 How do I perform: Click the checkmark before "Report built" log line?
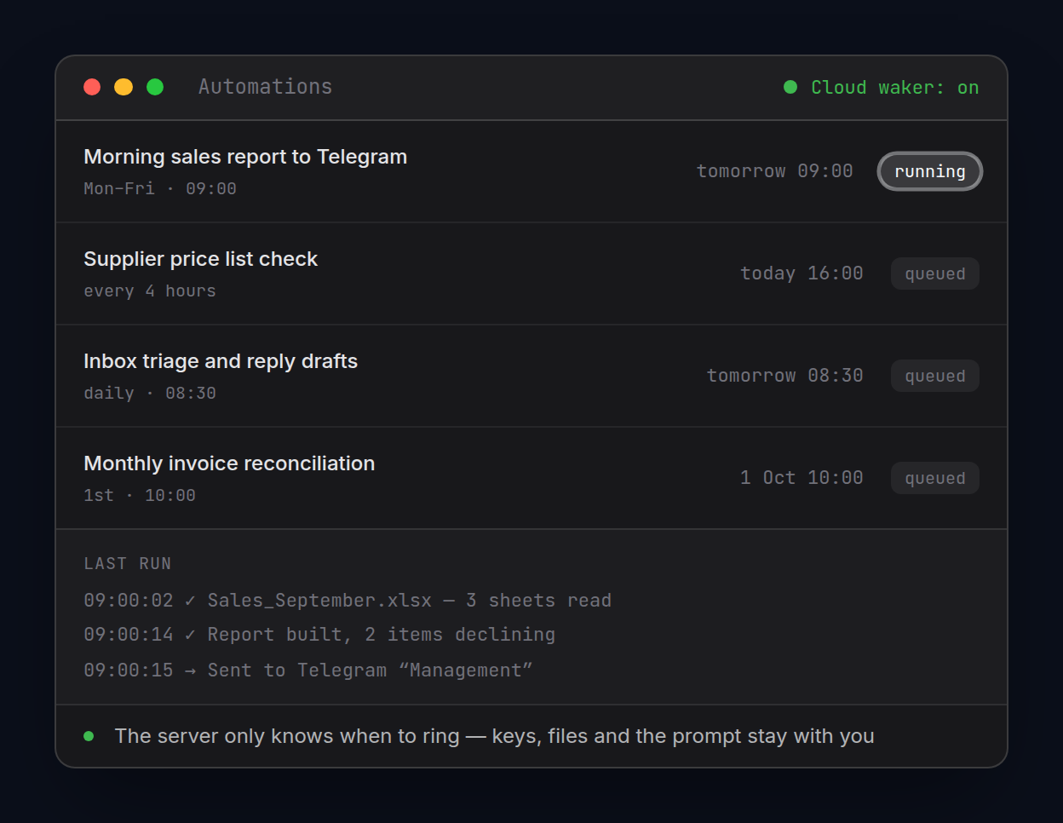[190, 635]
